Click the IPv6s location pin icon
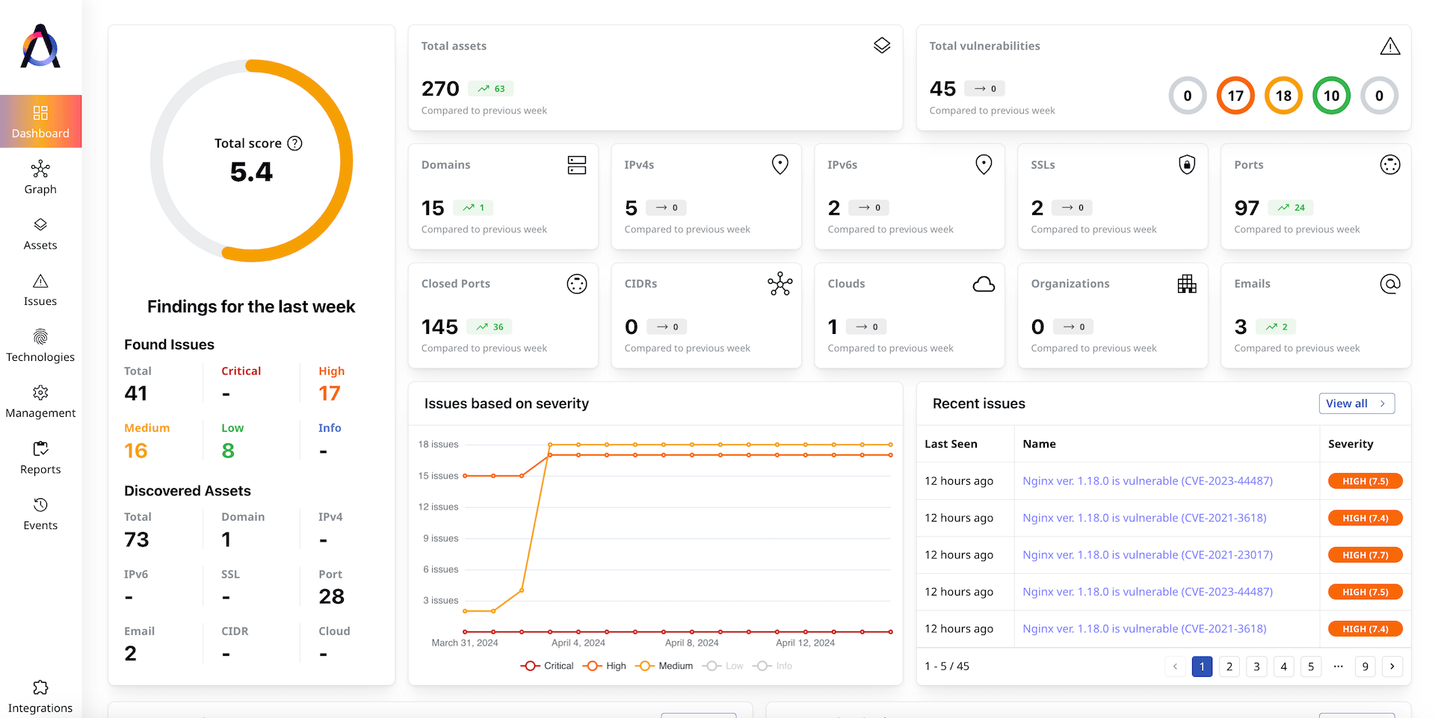The height and width of the screenshot is (718, 1435). pyautogui.click(x=984, y=164)
